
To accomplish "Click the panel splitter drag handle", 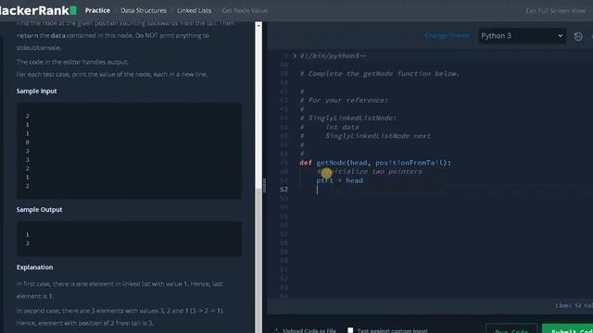I will pyautogui.click(x=264, y=185).
